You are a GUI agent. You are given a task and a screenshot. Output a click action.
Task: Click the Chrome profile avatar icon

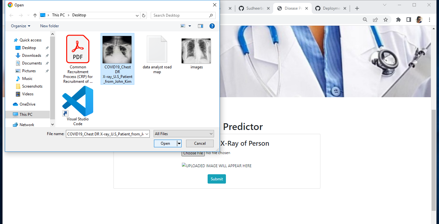(419, 20)
